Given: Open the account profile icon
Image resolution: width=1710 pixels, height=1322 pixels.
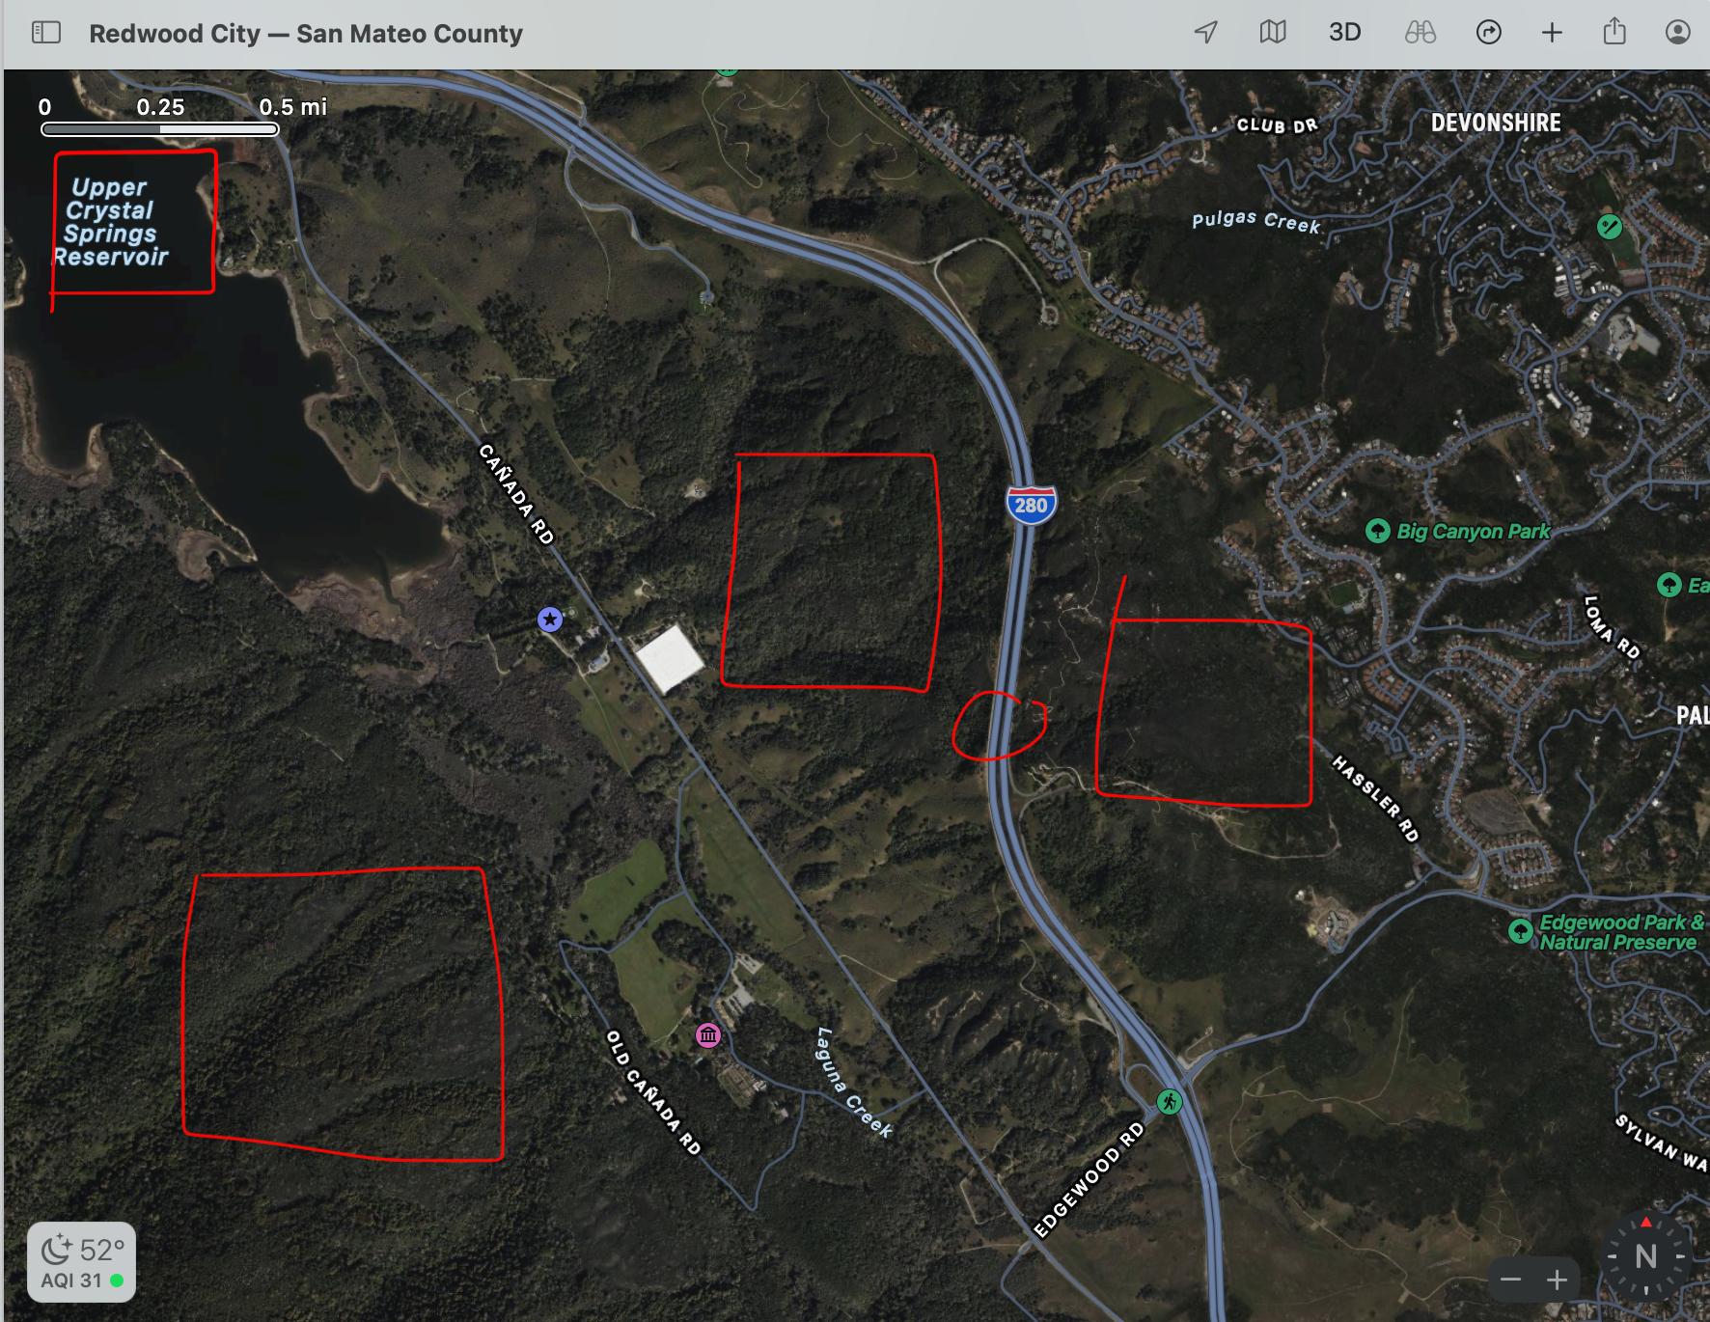Looking at the screenshot, I should [1678, 33].
